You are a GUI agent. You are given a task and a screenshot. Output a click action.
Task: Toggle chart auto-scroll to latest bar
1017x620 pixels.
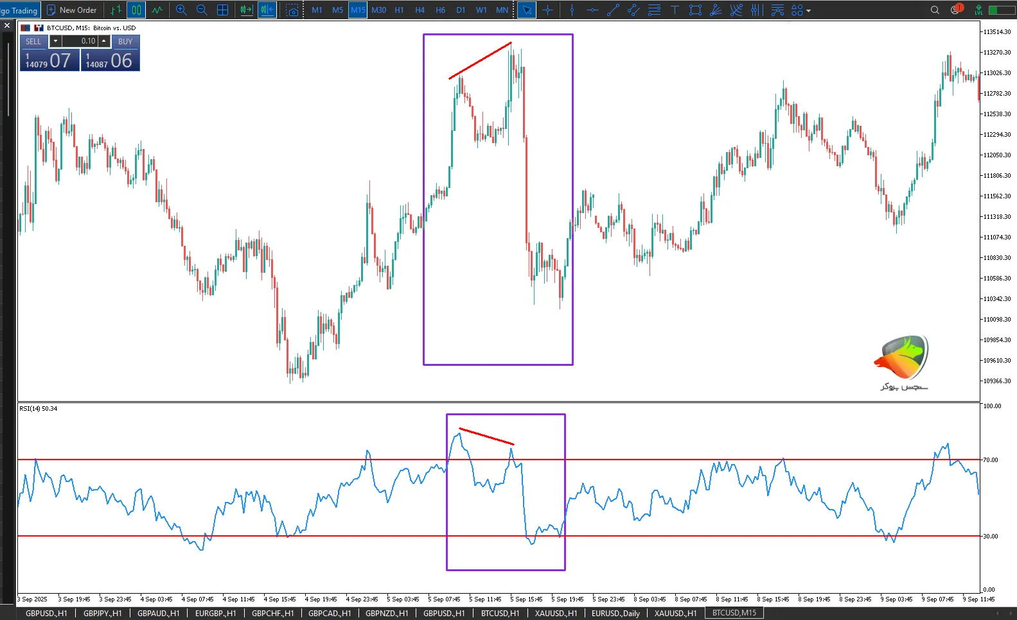[246, 10]
